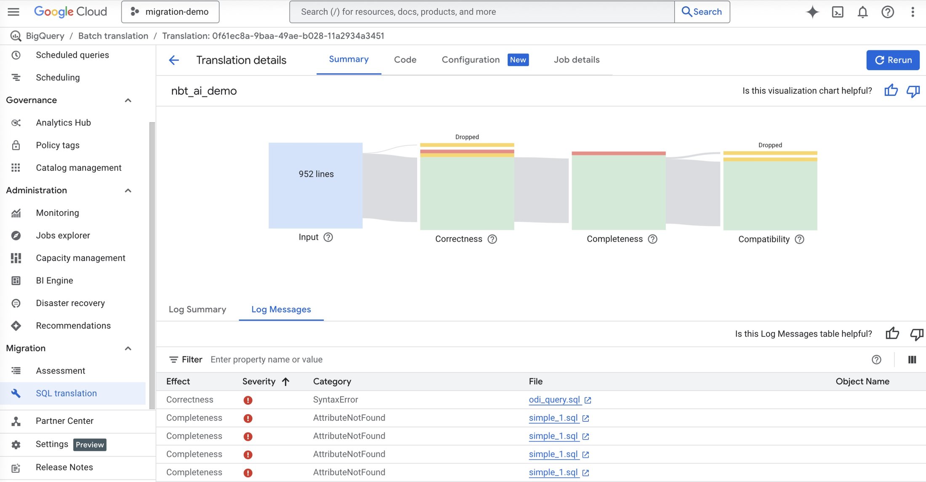Click the Search button
926x482 pixels.
(702, 12)
